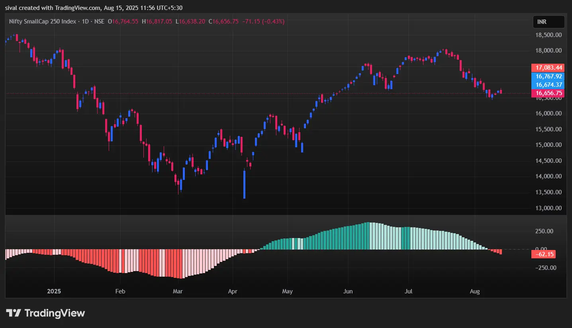Image resolution: width=572 pixels, height=328 pixels.
Task: Click the 16,656.75 current price label
Action: [548, 94]
